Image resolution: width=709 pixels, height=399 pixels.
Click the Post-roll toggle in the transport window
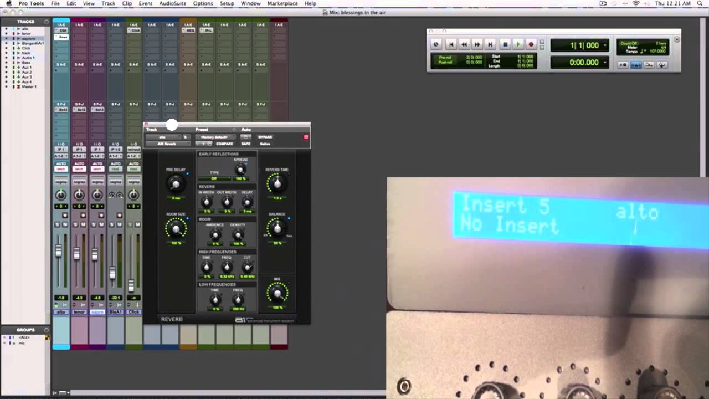coord(445,62)
